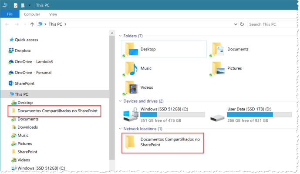Go forward with the Forward arrow

point(17,24)
